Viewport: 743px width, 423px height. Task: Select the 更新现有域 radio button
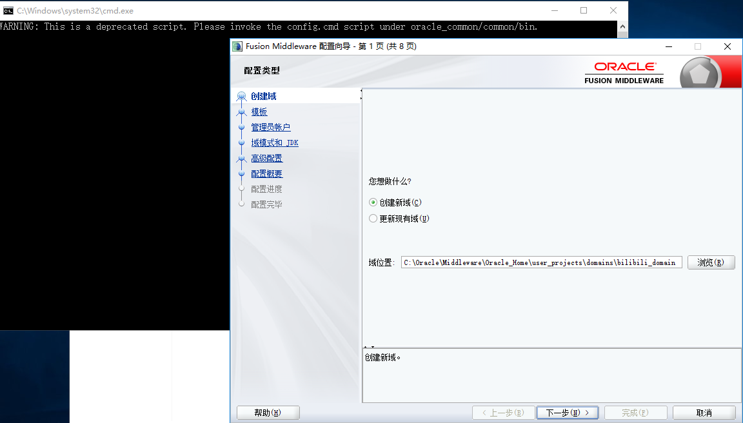(373, 219)
